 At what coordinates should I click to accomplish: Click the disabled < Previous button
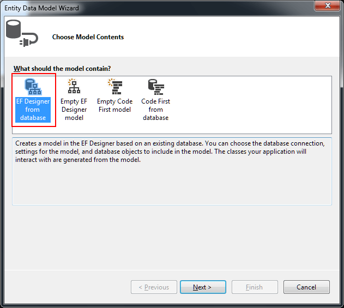click(x=154, y=287)
